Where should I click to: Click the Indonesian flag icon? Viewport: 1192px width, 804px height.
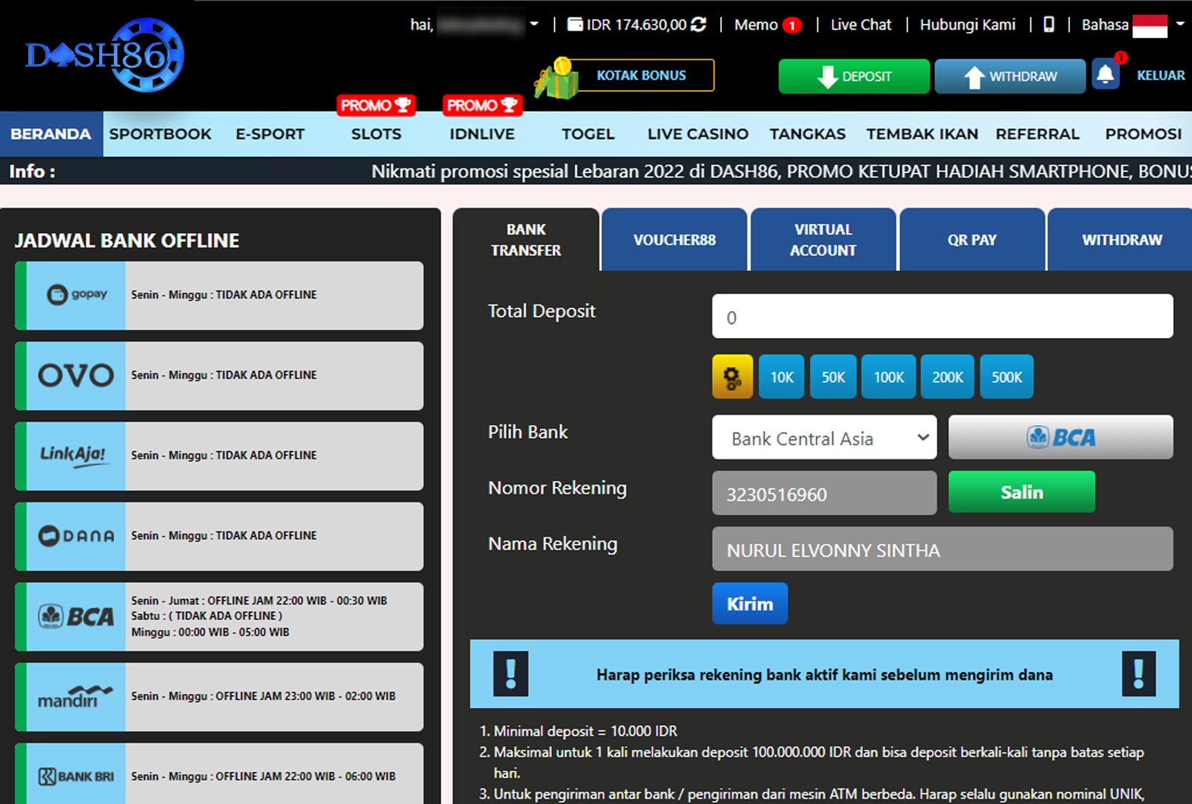click(x=1150, y=25)
